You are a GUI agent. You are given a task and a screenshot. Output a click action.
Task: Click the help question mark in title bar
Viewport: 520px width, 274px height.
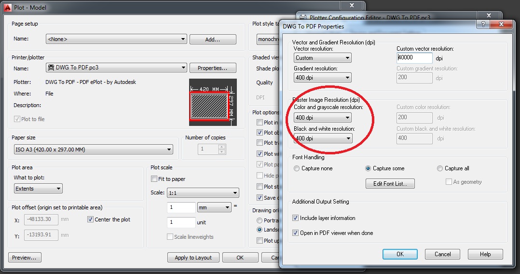[x=484, y=24]
